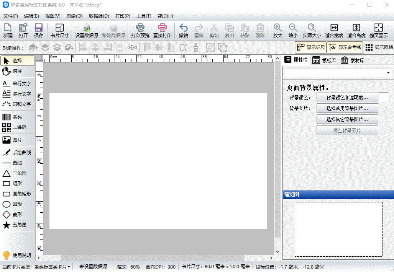Select the 手绘曲线 freehand tool
Screen dimensions: 394x272
tap(18, 152)
